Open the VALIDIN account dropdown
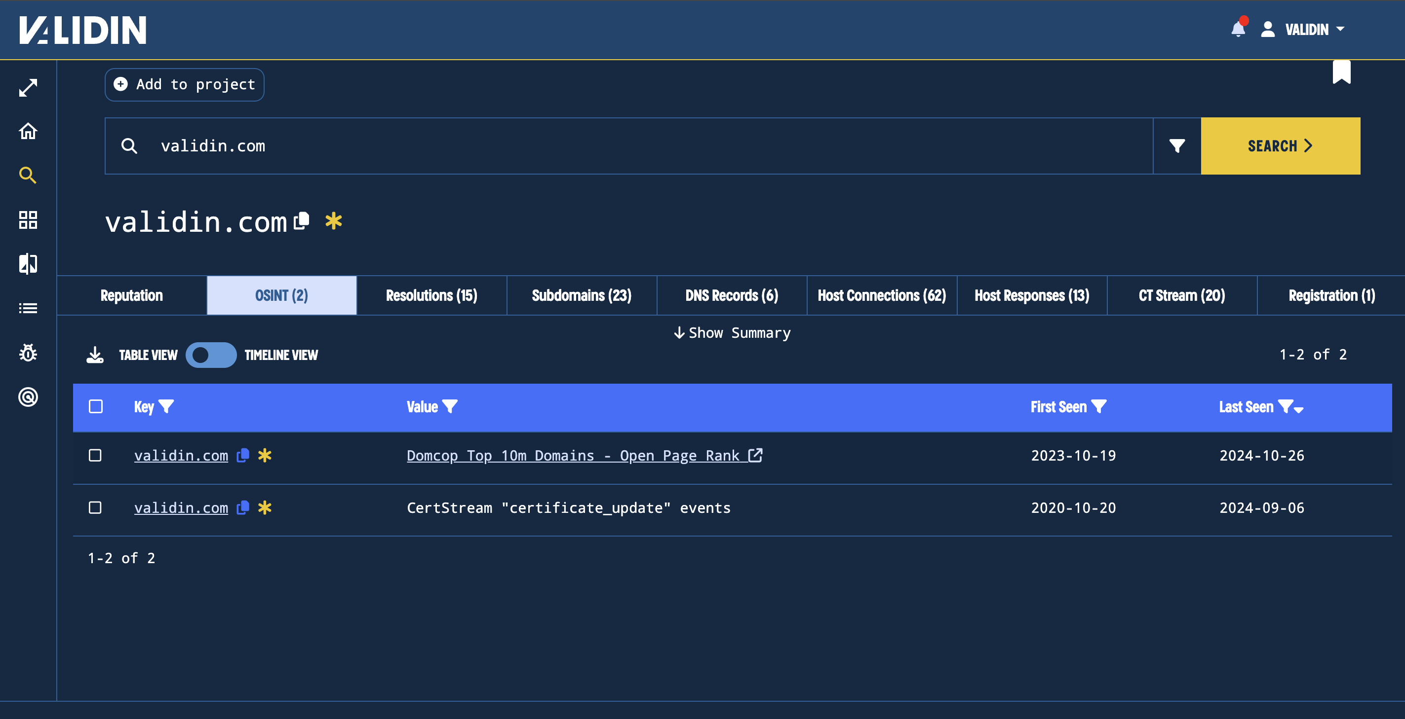The height and width of the screenshot is (719, 1405). [x=1315, y=29]
